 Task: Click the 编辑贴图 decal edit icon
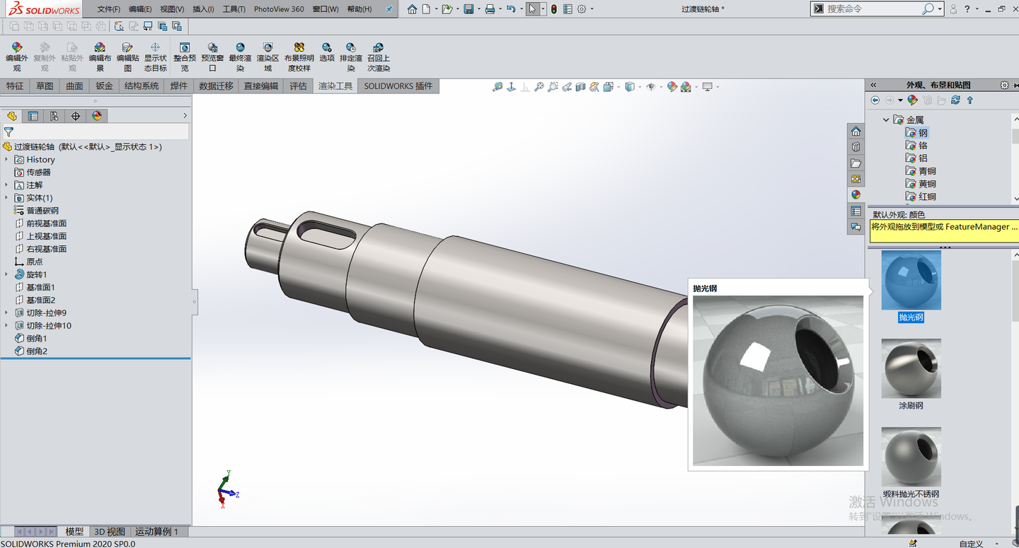coord(127,57)
